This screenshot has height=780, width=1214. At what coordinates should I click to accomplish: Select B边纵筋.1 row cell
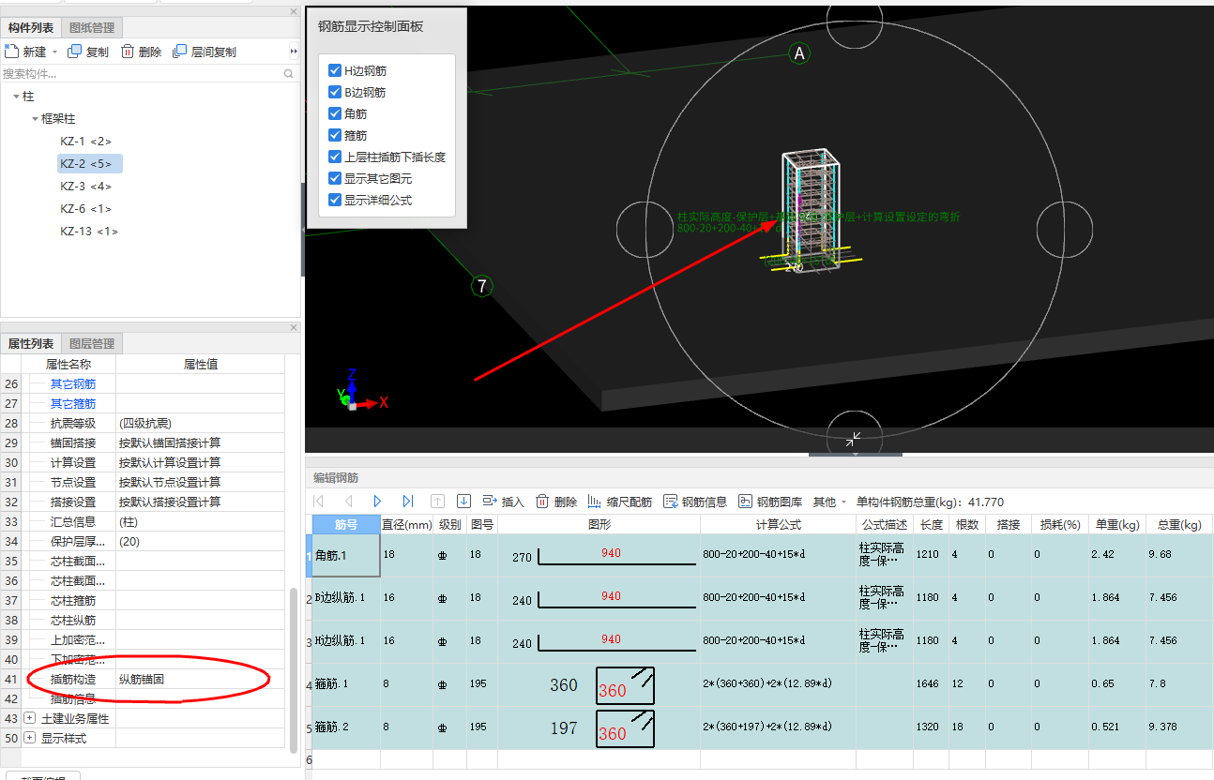(345, 597)
